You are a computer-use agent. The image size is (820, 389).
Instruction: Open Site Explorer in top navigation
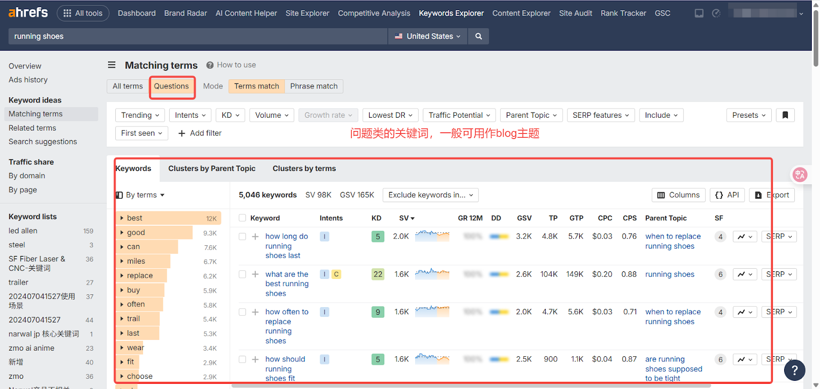[307, 13]
